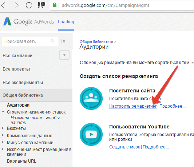Screen dimensions: 194x167
Task: Open the dropdown next to Все кампании
Action: tap(64, 55)
